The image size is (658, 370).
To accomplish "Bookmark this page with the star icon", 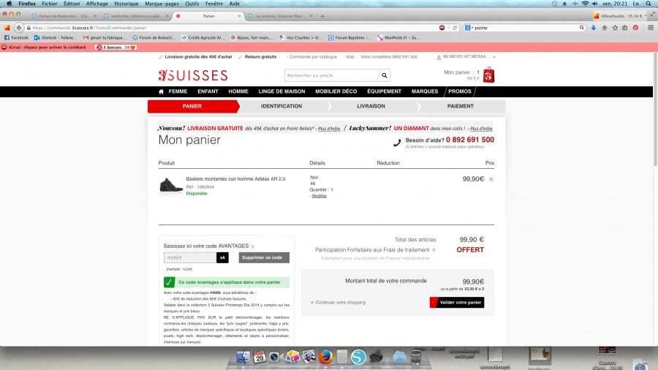I will pyautogui.click(x=615, y=28).
